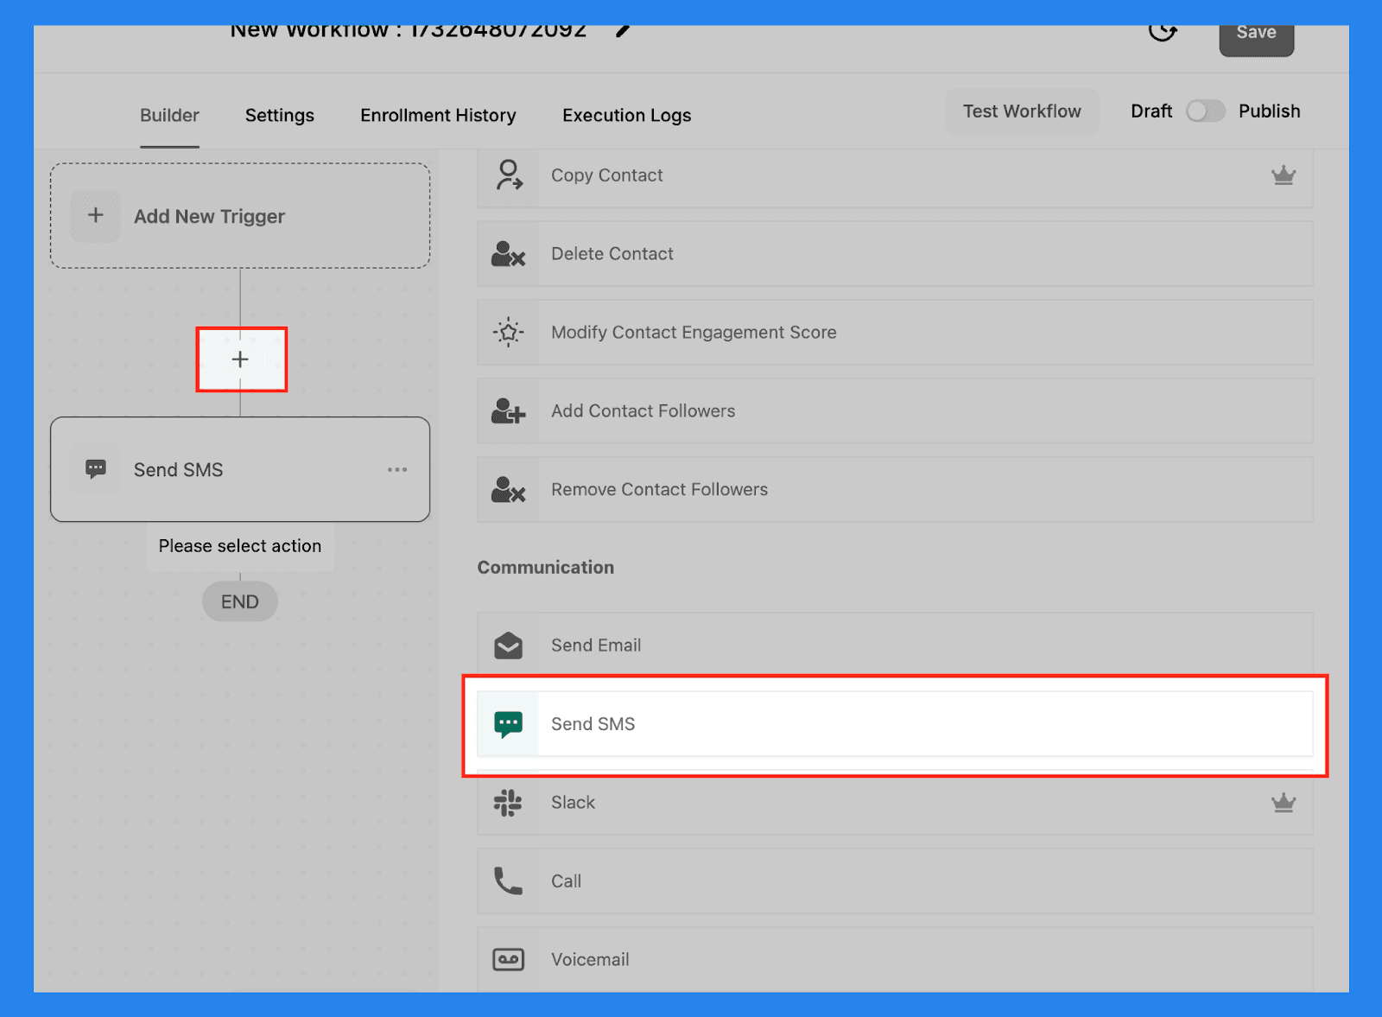Image resolution: width=1382 pixels, height=1017 pixels.
Task: Click the Voicemail tape icon
Action: click(509, 960)
